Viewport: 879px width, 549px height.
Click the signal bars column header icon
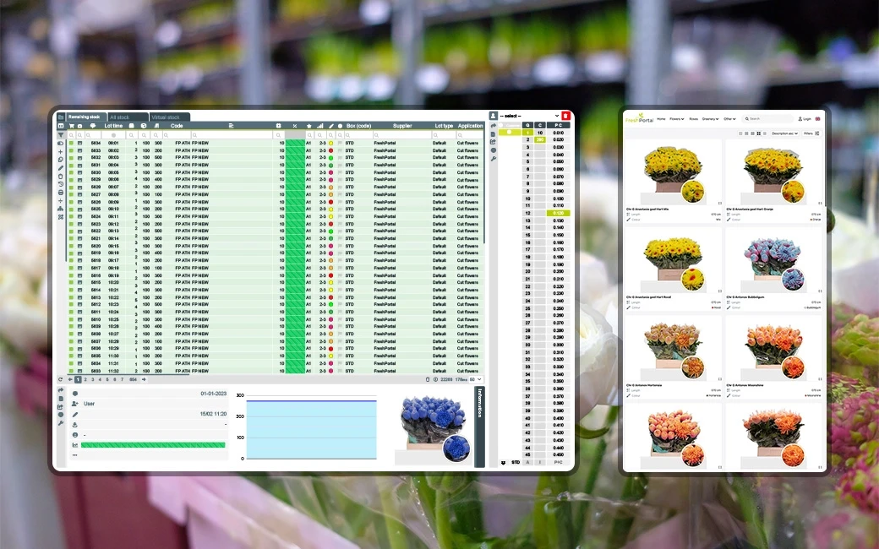point(320,126)
